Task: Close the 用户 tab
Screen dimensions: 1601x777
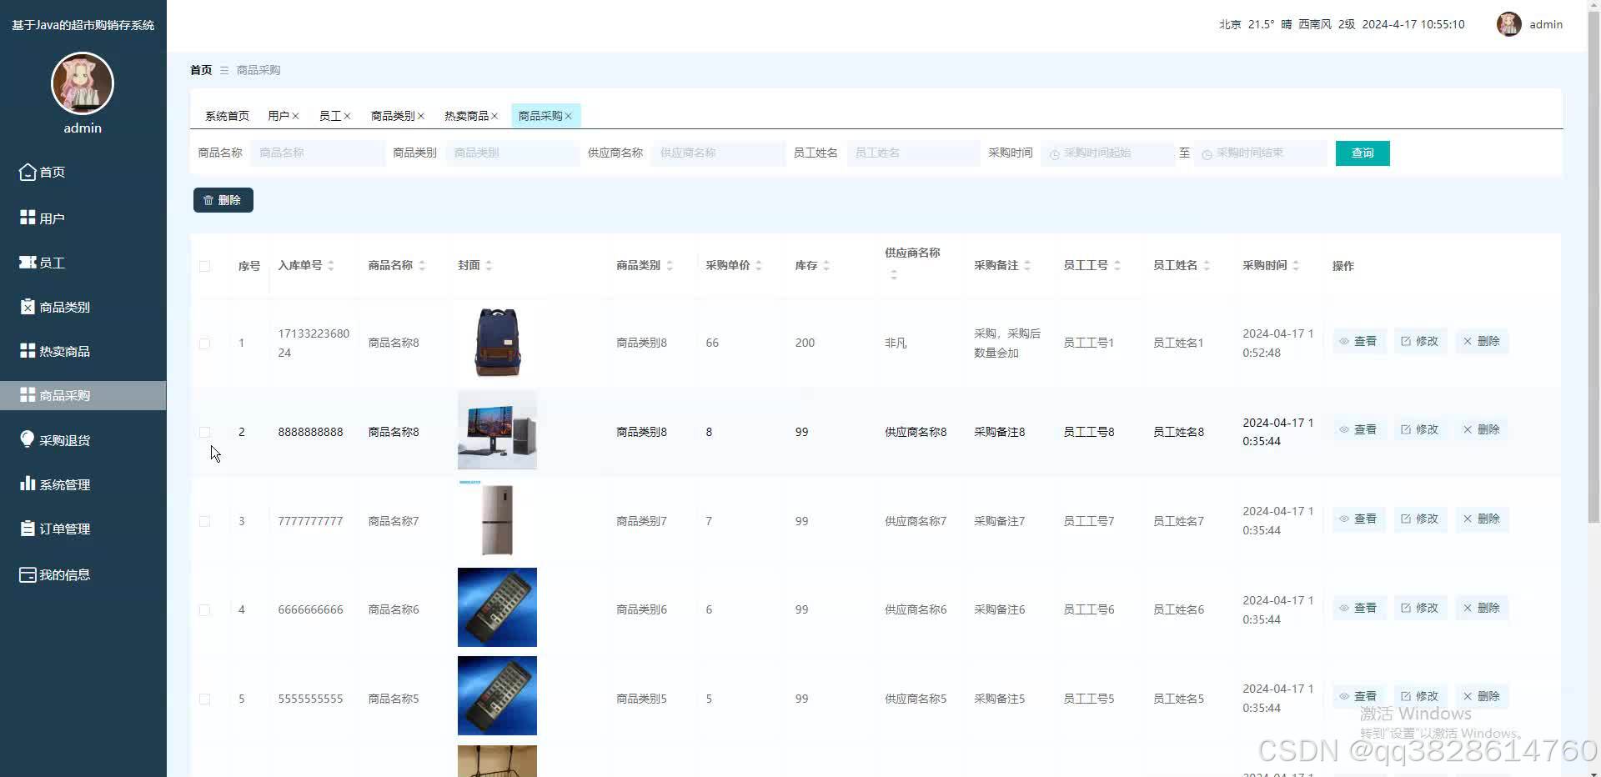Action: pyautogui.click(x=295, y=116)
